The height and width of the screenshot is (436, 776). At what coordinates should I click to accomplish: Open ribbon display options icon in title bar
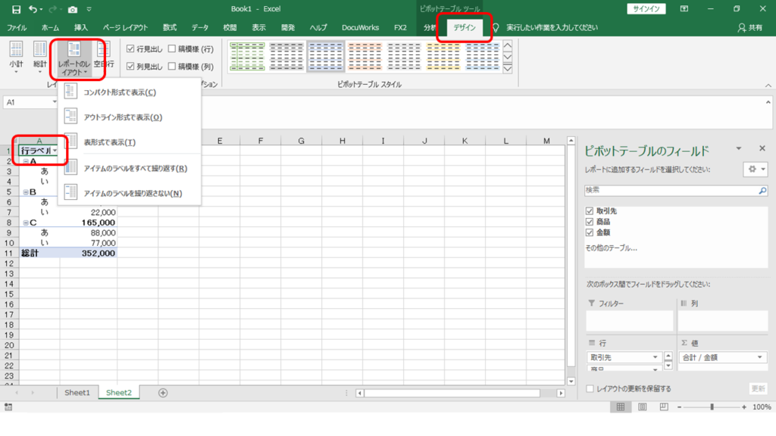(684, 9)
